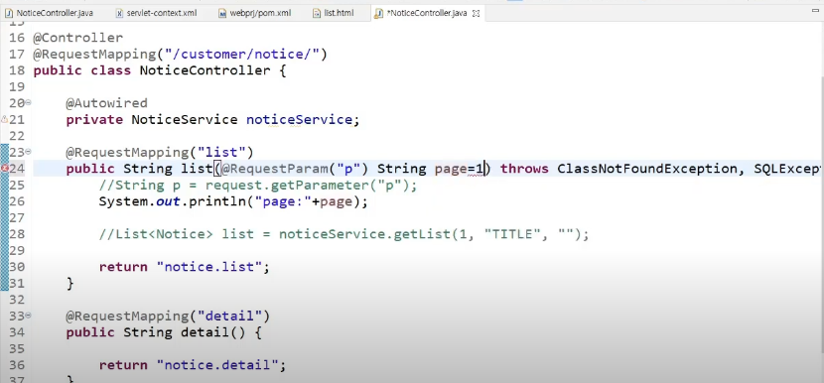Viewport: 824px width, 383px height.
Task: Click the return "notice.list" statement
Action: pyautogui.click(x=185, y=267)
